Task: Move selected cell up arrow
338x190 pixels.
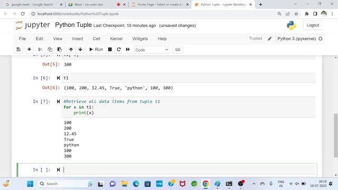Action: pyautogui.click(x=71, y=50)
